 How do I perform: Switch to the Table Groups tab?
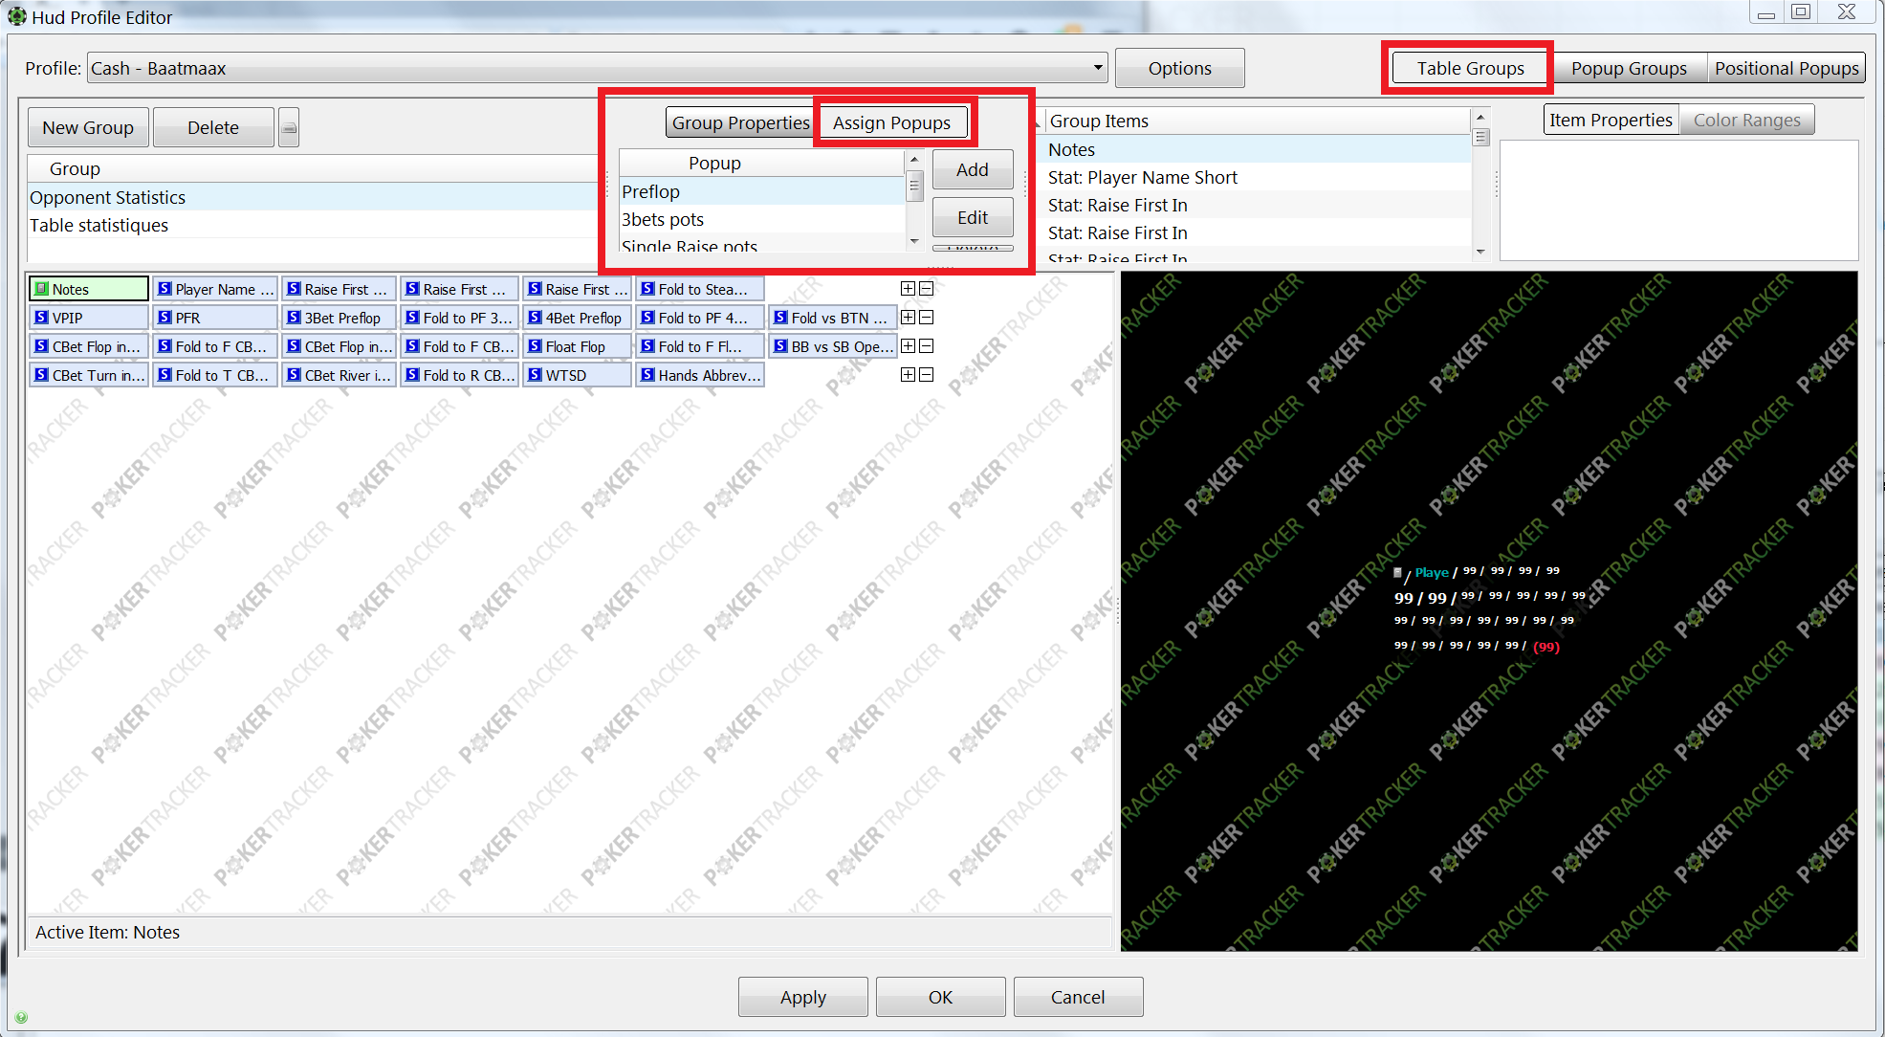pyautogui.click(x=1470, y=68)
